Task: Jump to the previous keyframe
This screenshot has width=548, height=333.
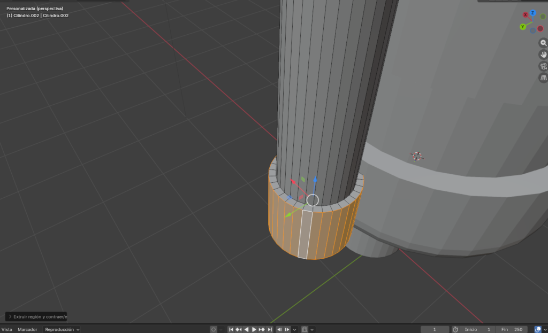Action: [x=239, y=329]
